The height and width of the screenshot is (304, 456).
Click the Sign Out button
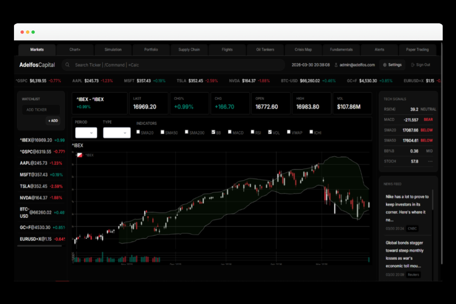[421, 65]
